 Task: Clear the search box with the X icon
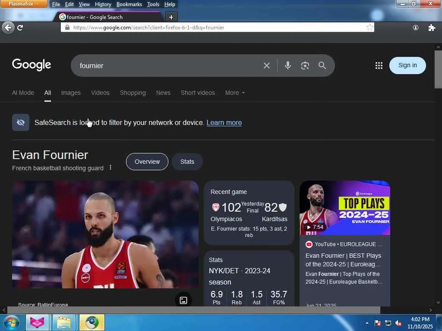click(x=266, y=66)
